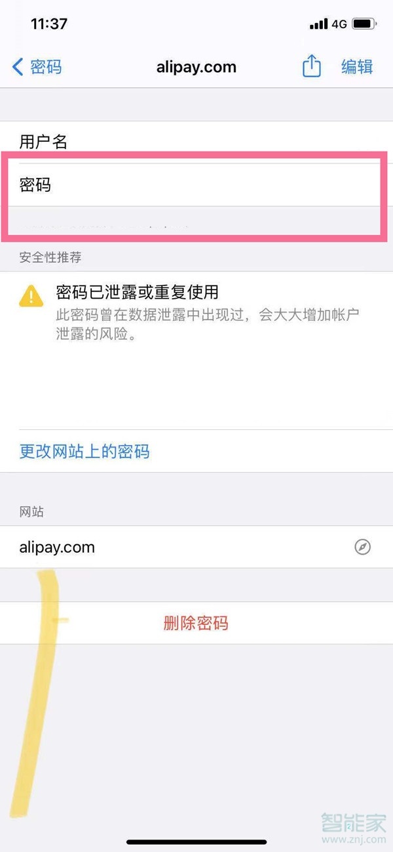Select the 用户名 row

click(x=196, y=142)
